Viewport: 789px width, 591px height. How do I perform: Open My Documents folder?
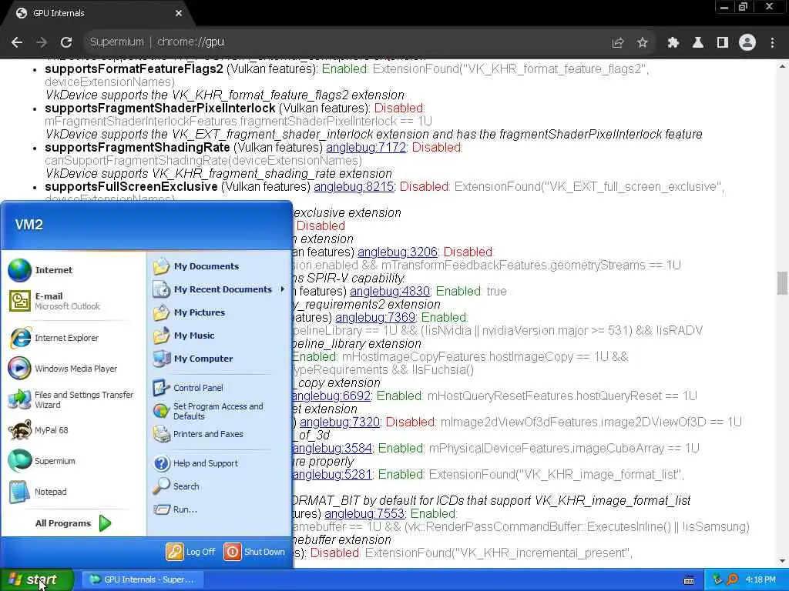point(219,266)
